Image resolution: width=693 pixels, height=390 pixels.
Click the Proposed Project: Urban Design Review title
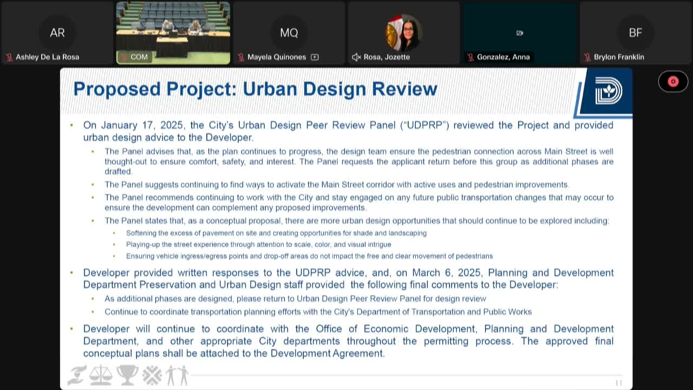pyautogui.click(x=255, y=89)
